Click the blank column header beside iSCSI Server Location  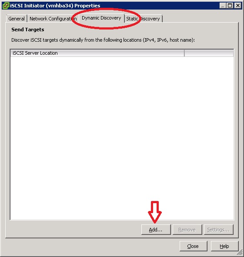(x=209, y=53)
